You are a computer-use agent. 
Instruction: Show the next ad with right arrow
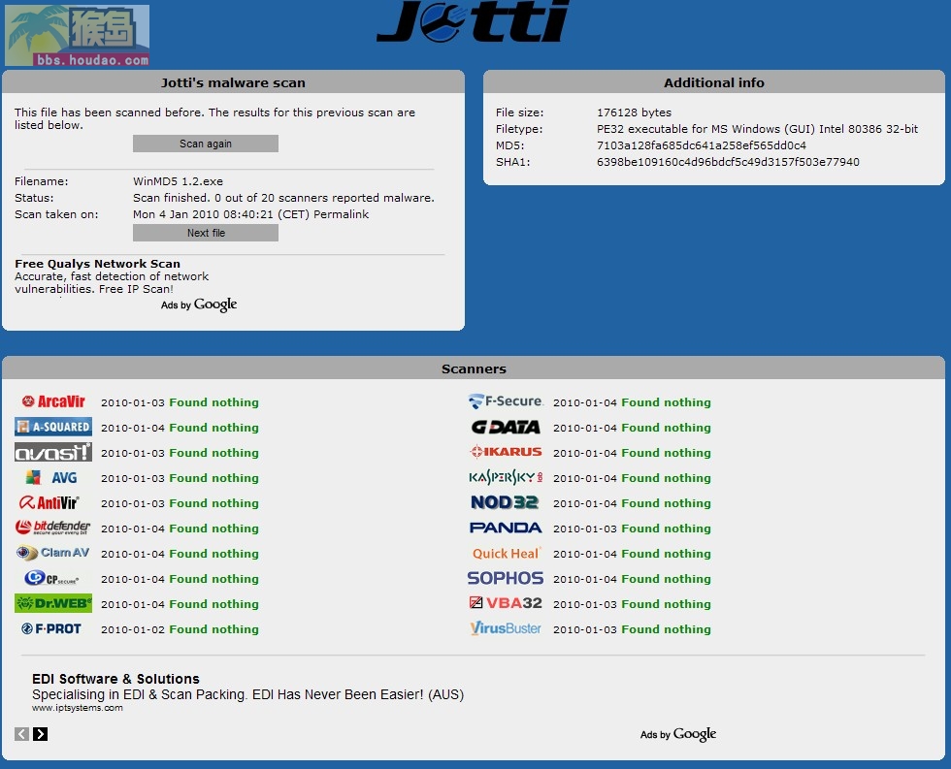coord(40,734)
